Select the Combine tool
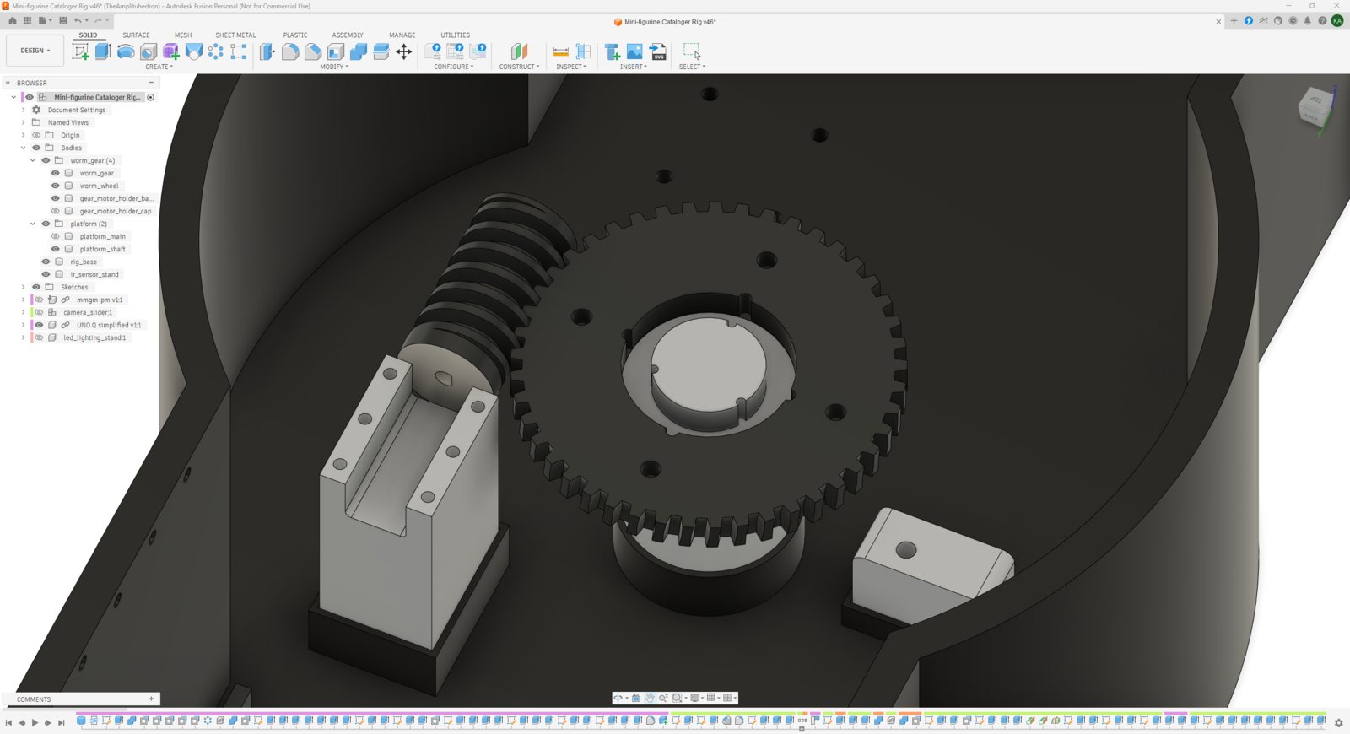Image resolution: width=1350 pixels, height=734 pixels. coord(359,51)
